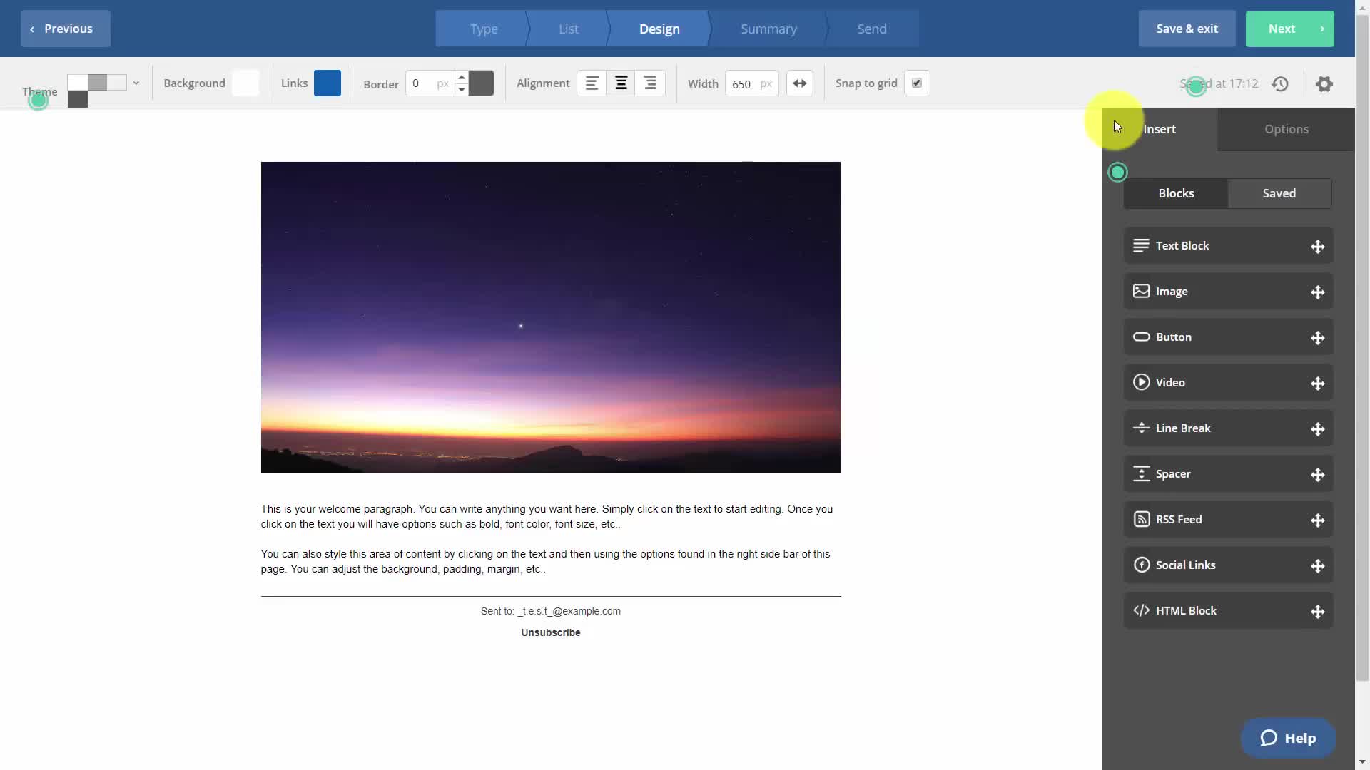Go to the Send step

coord(872,29)
